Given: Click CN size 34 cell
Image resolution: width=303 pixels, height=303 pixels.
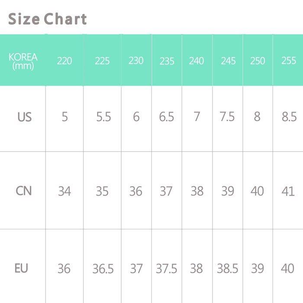Looking at the screenshot, I should (64, 190).
